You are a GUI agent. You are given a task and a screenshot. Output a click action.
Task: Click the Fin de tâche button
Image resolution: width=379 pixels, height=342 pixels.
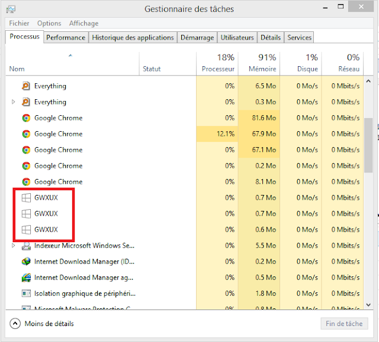pyautogui.click(x=344, y=324)
